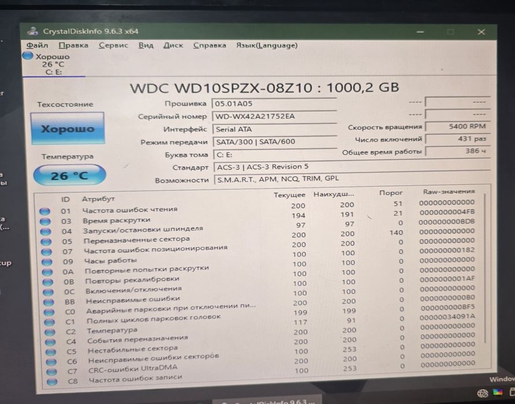Click the C: E: drive letter field

[275, 154]
